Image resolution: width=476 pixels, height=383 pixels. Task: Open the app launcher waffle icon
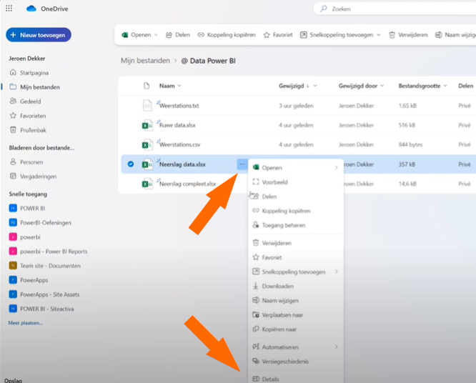(9, 9)
